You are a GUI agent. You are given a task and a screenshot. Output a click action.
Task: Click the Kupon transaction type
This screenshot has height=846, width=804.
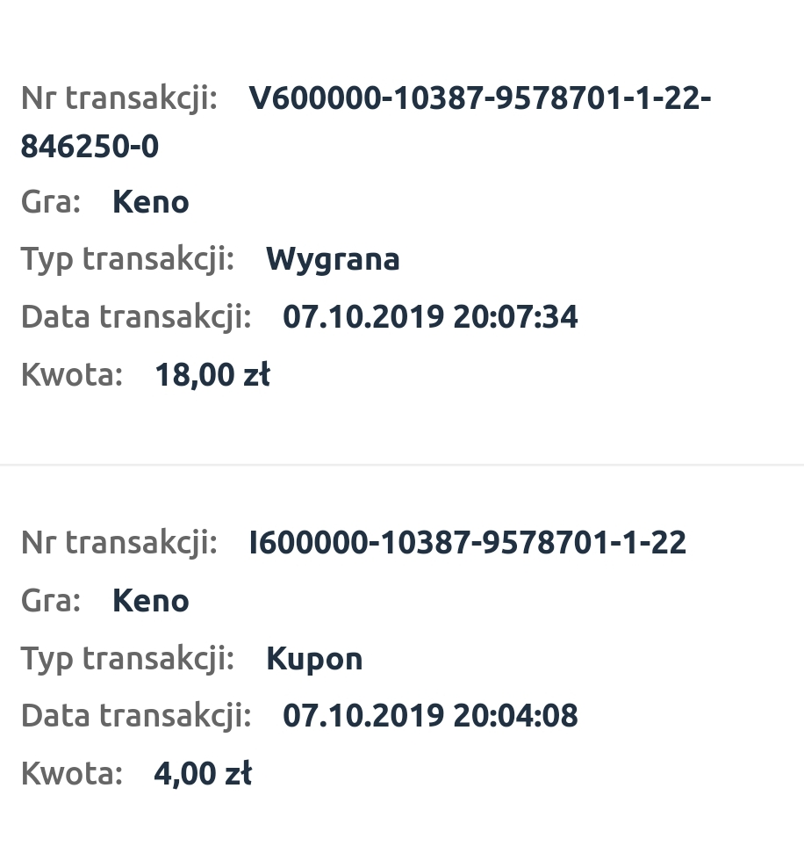tap(314, 659)
